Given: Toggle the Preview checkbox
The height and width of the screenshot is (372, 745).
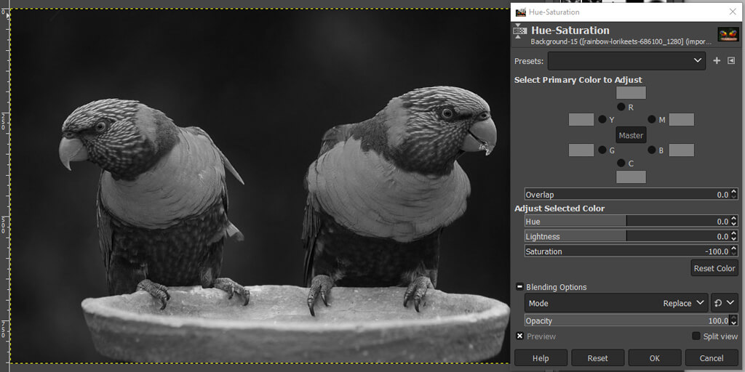Looking at the screenshot, I should [519, 336].
